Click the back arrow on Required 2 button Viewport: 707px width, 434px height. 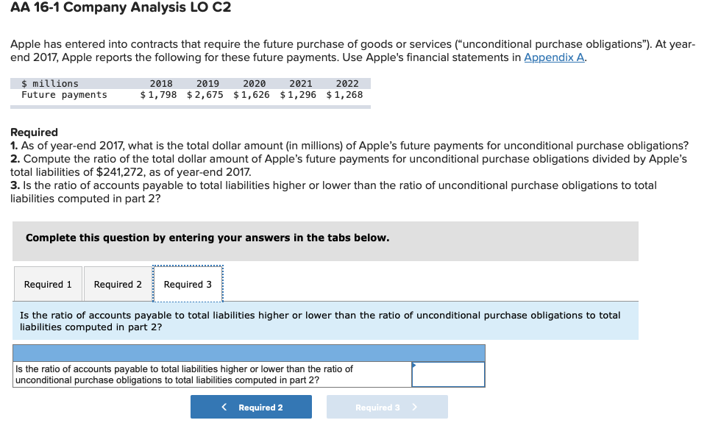pyautogui.click(x=224, y=406)
